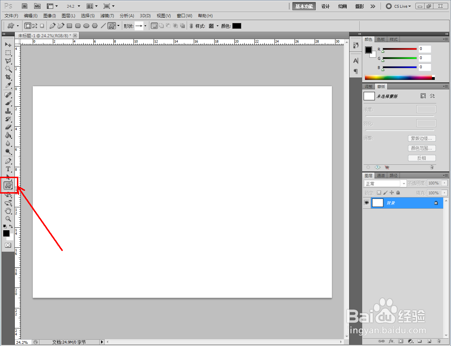The height and width of the screenshot is (346, 451).
Task: Open the 图层(L) menu
Action: point(68,15)
